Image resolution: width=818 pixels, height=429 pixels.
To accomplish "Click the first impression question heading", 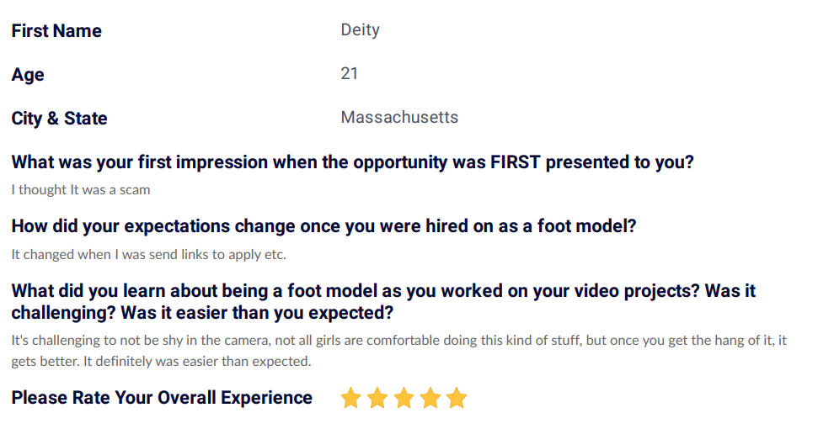I will [353, 162].
